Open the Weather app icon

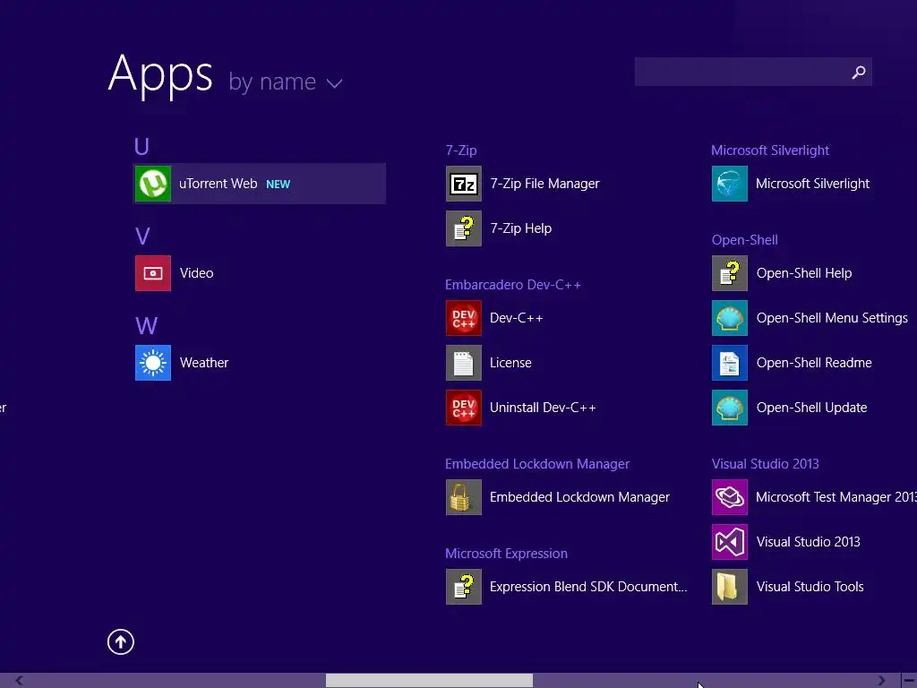[x=153, y=363]
